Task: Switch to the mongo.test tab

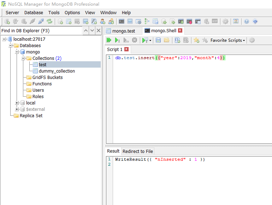Action: 124,31
